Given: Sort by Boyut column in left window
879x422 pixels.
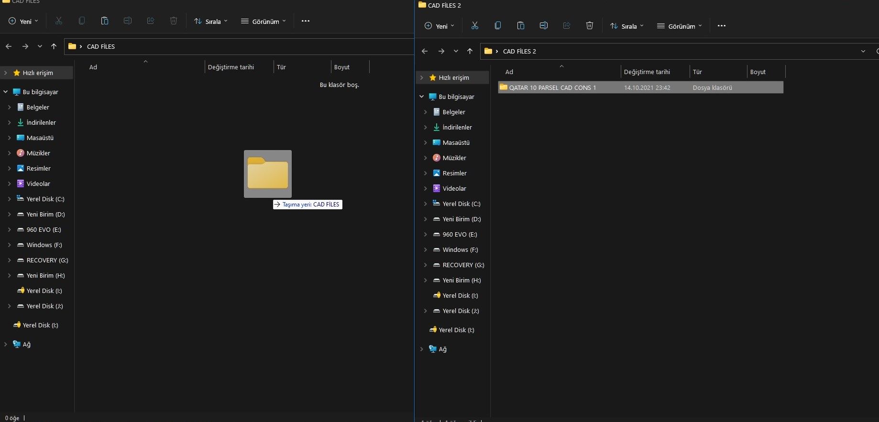Looking at the screenshot, I should coord(341,67).
